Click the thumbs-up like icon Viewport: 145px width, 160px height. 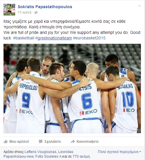coord(6,142)
